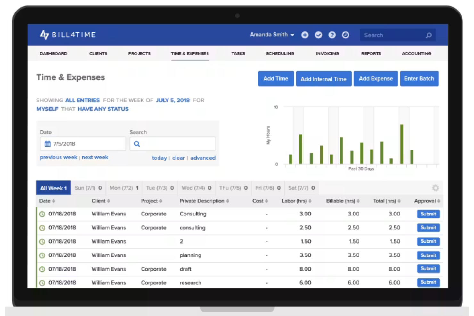Sort table by Labor (hrs) column
This screenshot has height=316, width=474.
(x=296, y=201)
